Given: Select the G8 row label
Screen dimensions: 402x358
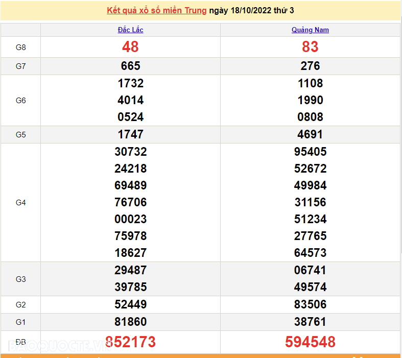Looking at the screenshot, I should [20, 47].
